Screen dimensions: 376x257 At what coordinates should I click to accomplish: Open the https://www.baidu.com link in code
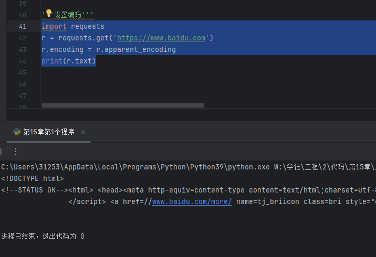pos(161,38)
